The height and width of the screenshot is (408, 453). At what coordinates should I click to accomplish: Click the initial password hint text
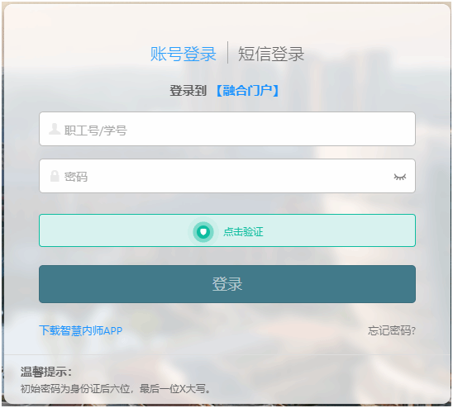coord(115,389)
